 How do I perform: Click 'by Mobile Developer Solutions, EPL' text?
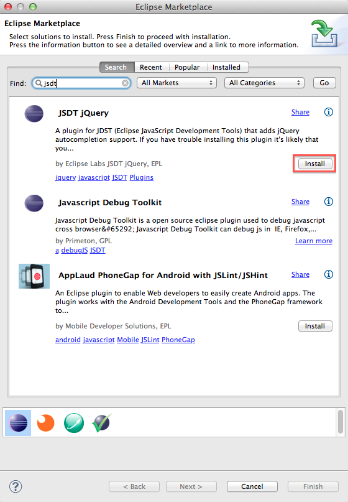[113, 326]
